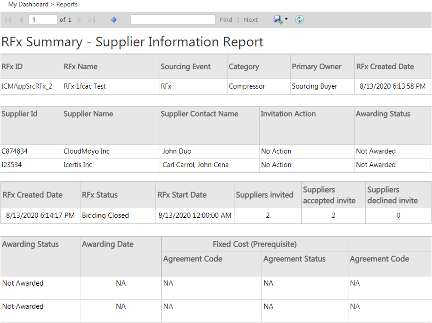The height and width of the screenshot is (323, 432).
Task: Select Reports in the breadcrumb
Action: 67,4
